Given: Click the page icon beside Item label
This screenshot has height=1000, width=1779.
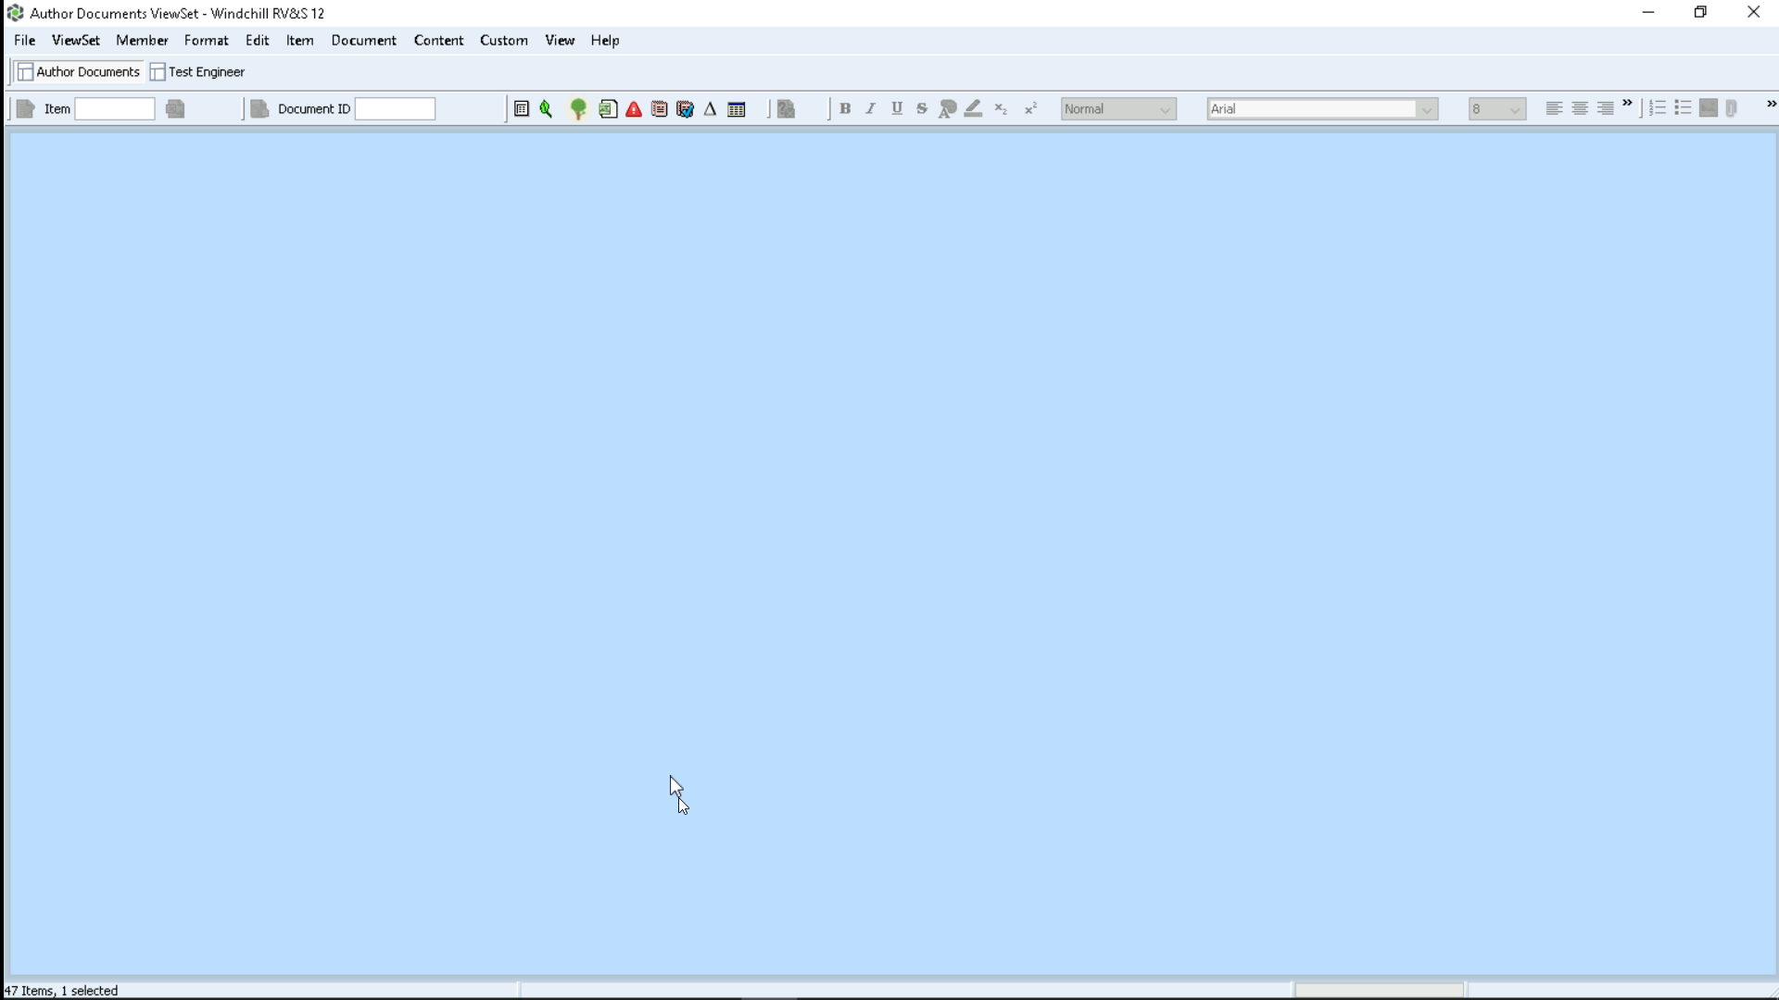Looking at the screenshot, I should pyautogui.click(x=26, y=109).
